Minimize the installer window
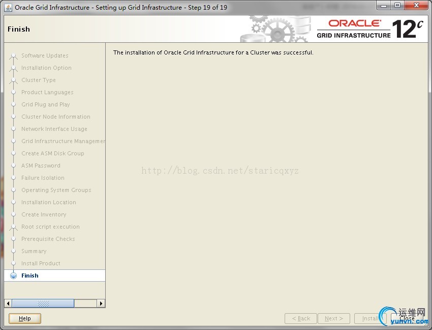This screenshot has height=330, width=432. tap(384, 5)
